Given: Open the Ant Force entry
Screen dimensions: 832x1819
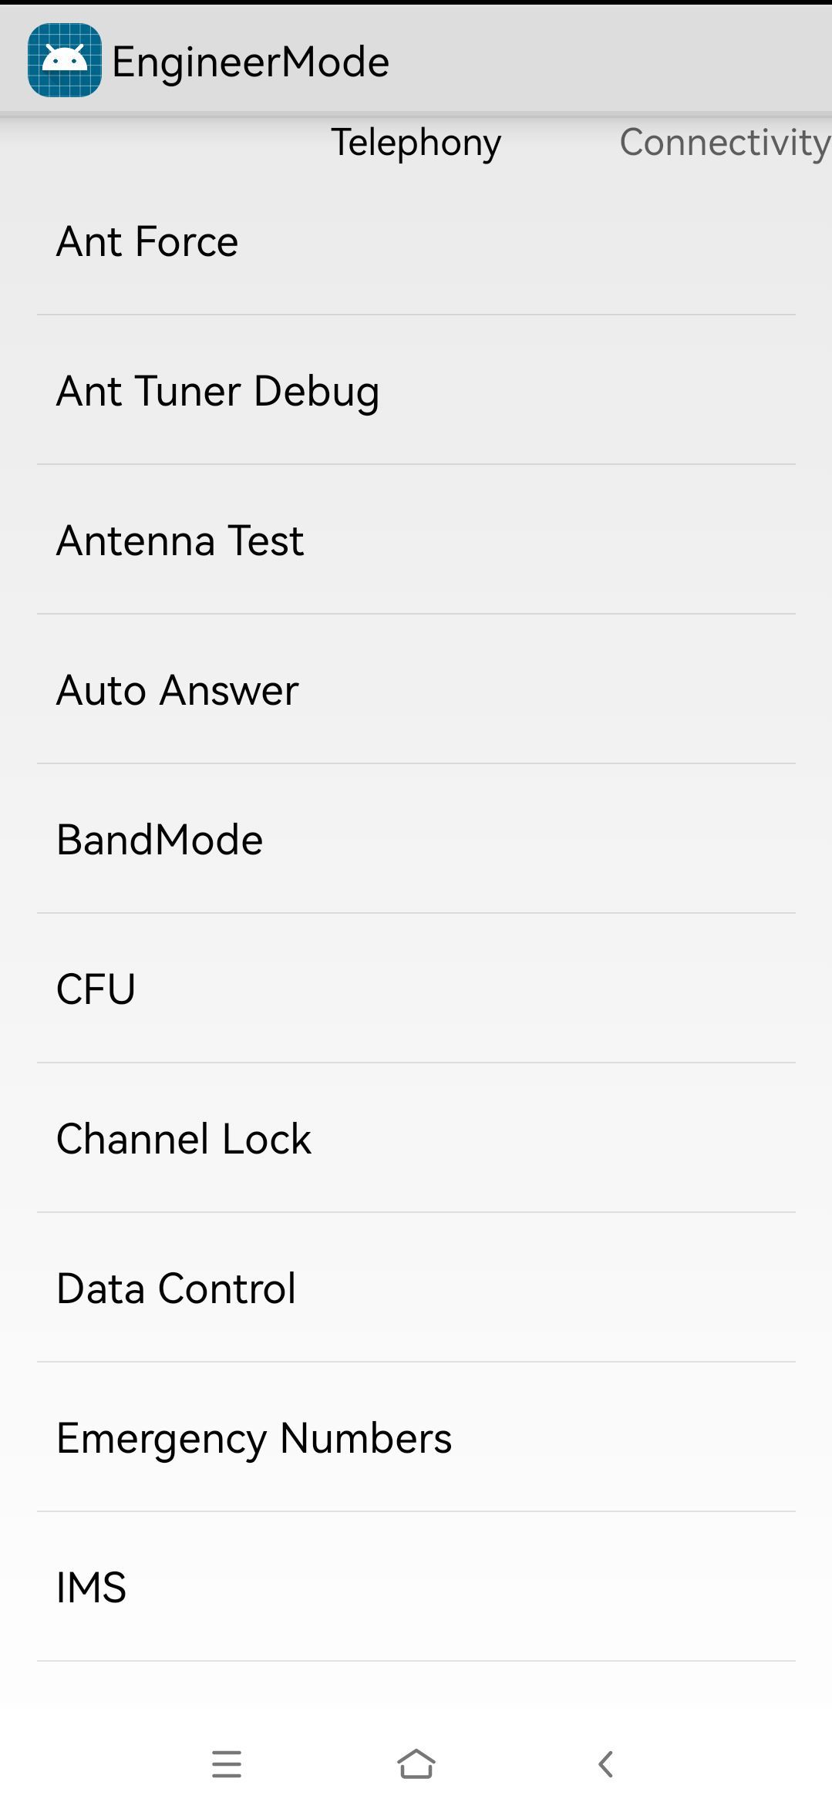Looking at the screenshot, I should click(x=416, y=241).
